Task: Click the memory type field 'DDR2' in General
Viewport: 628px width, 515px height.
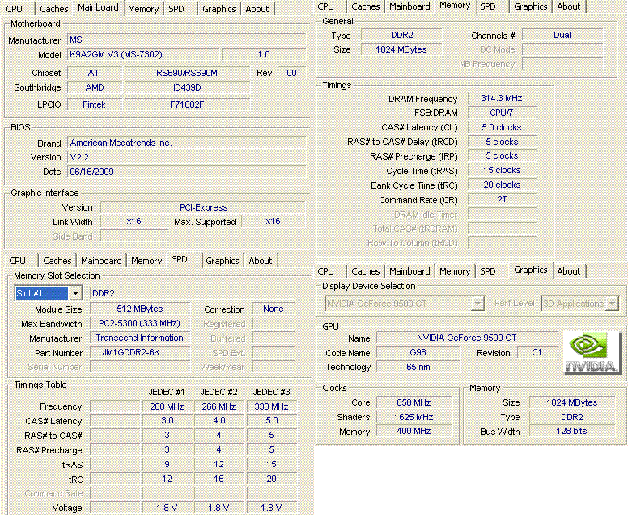Action: pos(401,35)
